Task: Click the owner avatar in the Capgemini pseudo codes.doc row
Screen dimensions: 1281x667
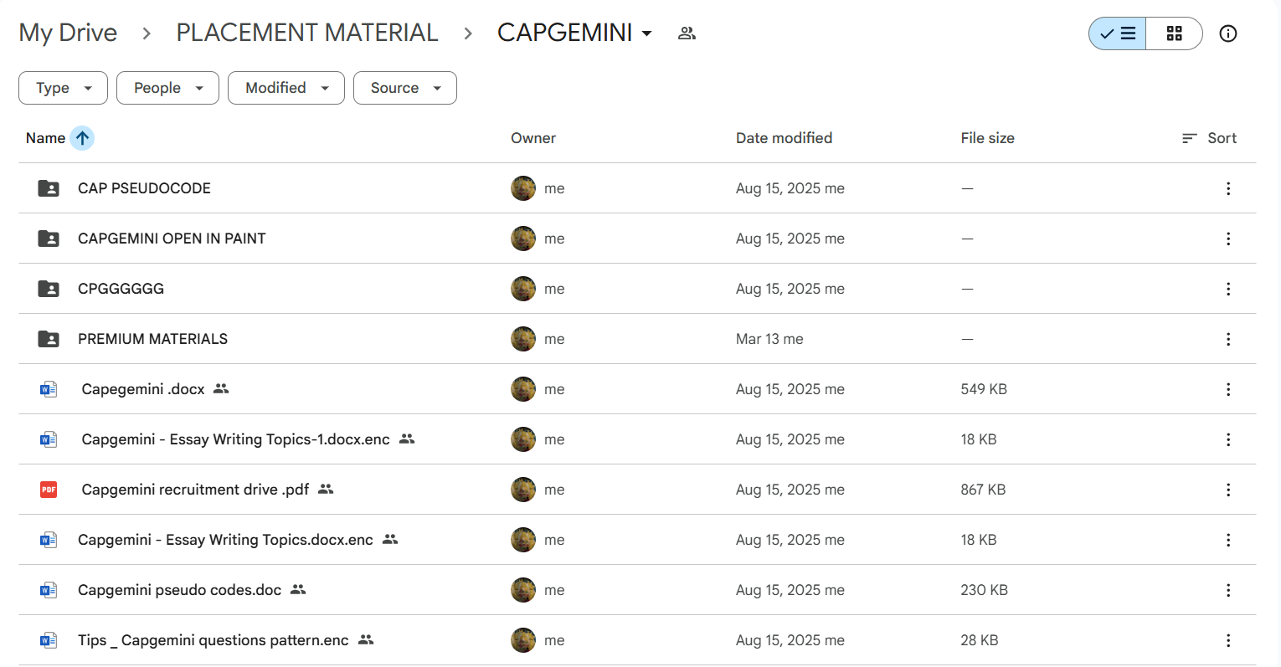Action: pos(523,590)
